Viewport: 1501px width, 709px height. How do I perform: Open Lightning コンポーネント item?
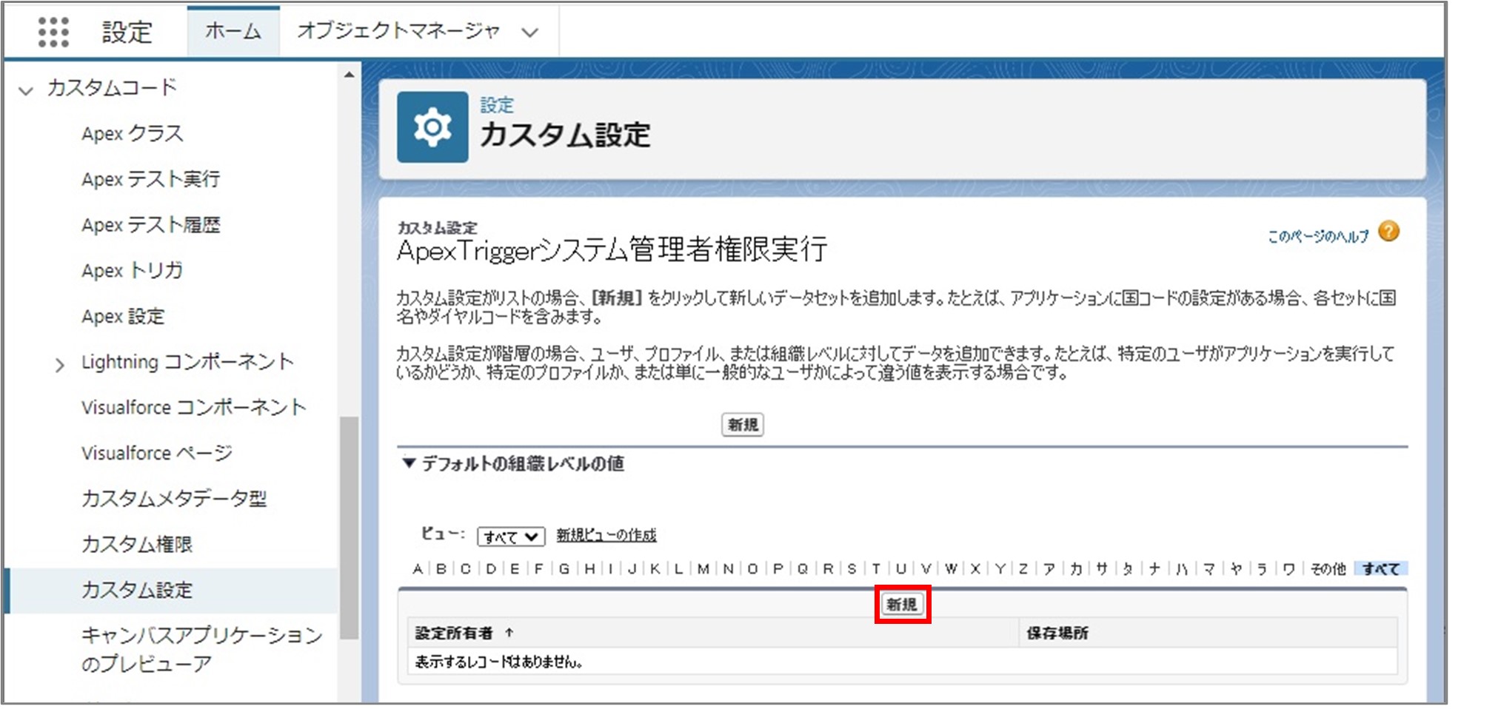click(x=187, y=362)
